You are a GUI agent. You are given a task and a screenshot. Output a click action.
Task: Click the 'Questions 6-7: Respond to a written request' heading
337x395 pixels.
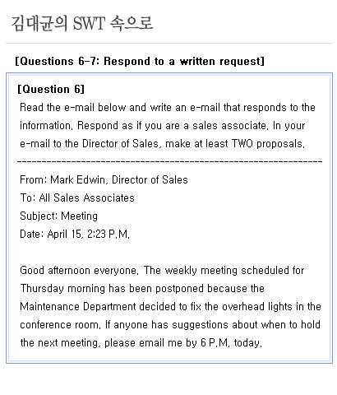[140, 61]
